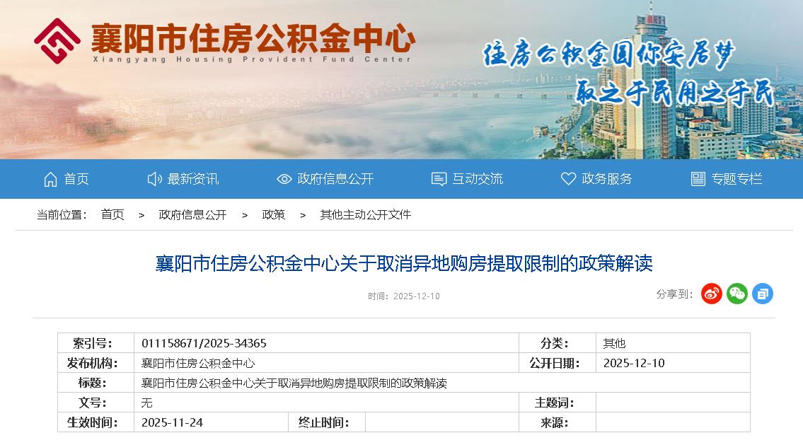The height and width of the screenshot is (445, 803).
Task: Click the 政策 breadcrumb link
Action: [x=274, y=214]
